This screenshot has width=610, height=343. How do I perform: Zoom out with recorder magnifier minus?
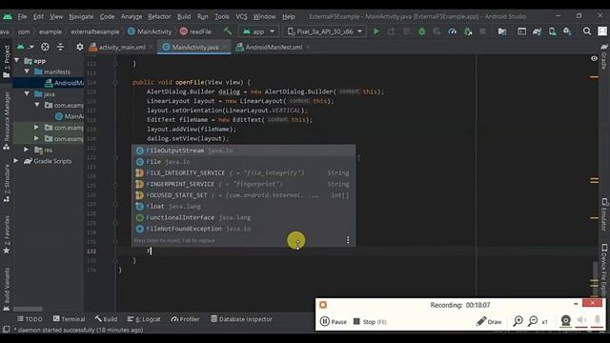click(x=533, y=321)
